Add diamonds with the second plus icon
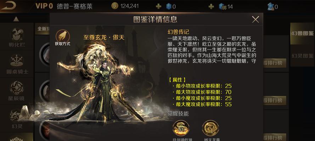The height and width of the screenshot is (141, 315). (211, 7)
